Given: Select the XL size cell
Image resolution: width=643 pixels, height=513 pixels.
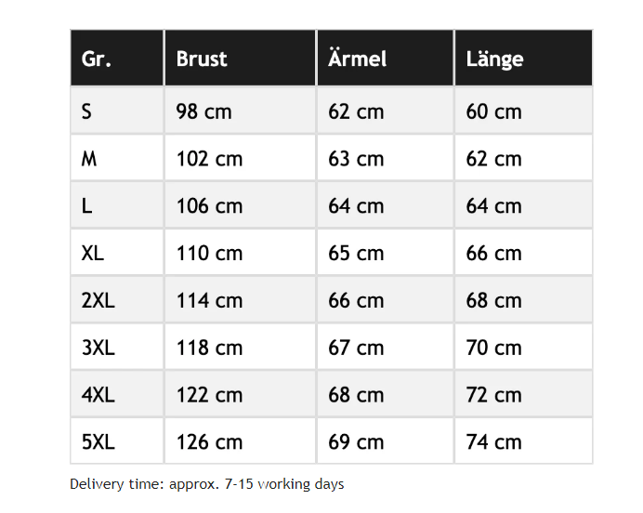Looking at the screenshot, I should pos(93,253).
